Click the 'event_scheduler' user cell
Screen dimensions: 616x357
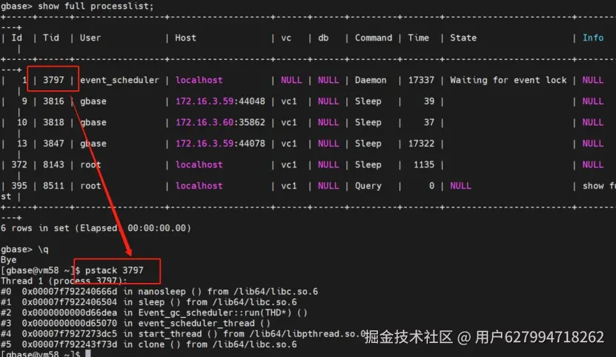pos(119,80)
